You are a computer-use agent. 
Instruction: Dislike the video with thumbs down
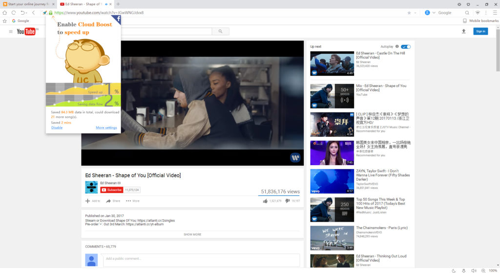(x=287, y=201)
